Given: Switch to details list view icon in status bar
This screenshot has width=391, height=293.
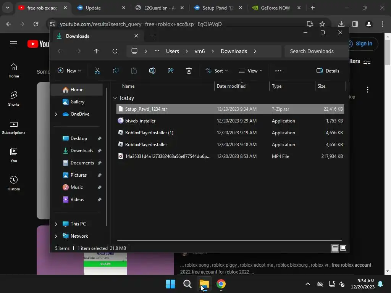Looking at the screenshot, I should pos(335,248).
